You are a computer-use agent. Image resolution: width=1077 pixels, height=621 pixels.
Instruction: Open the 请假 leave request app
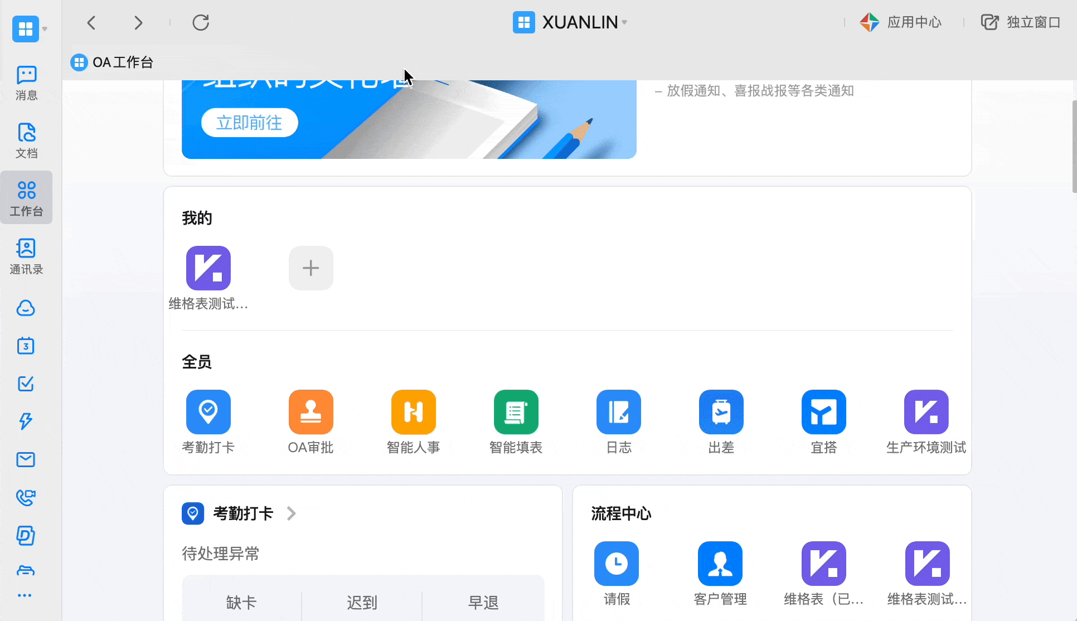pos(616,564)
